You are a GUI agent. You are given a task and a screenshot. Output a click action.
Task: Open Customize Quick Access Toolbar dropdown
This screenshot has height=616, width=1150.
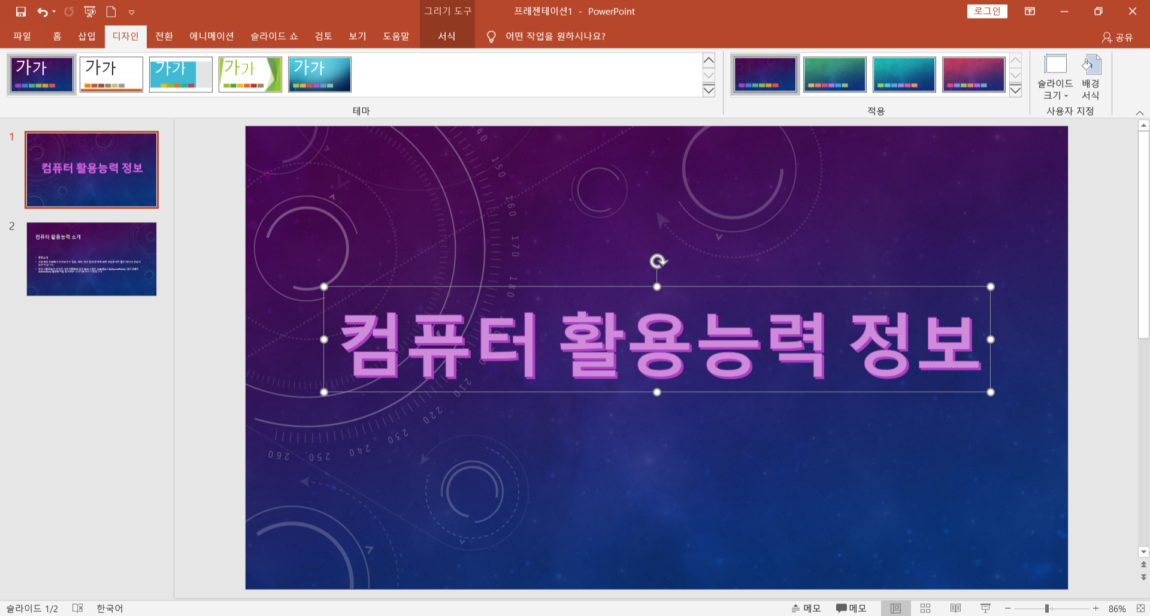(131, 12)
